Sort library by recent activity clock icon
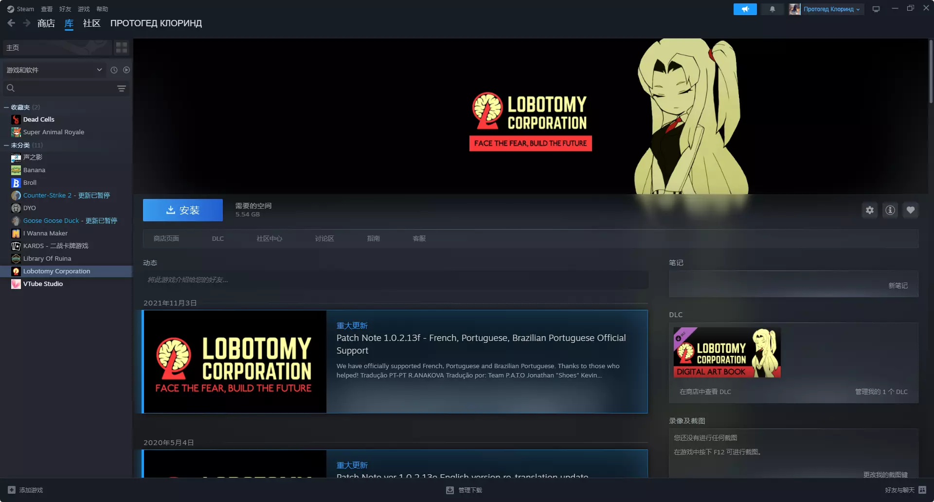 114,70
